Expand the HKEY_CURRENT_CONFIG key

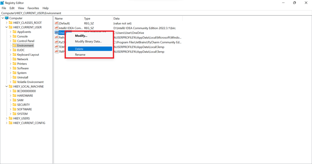(6, 123)
